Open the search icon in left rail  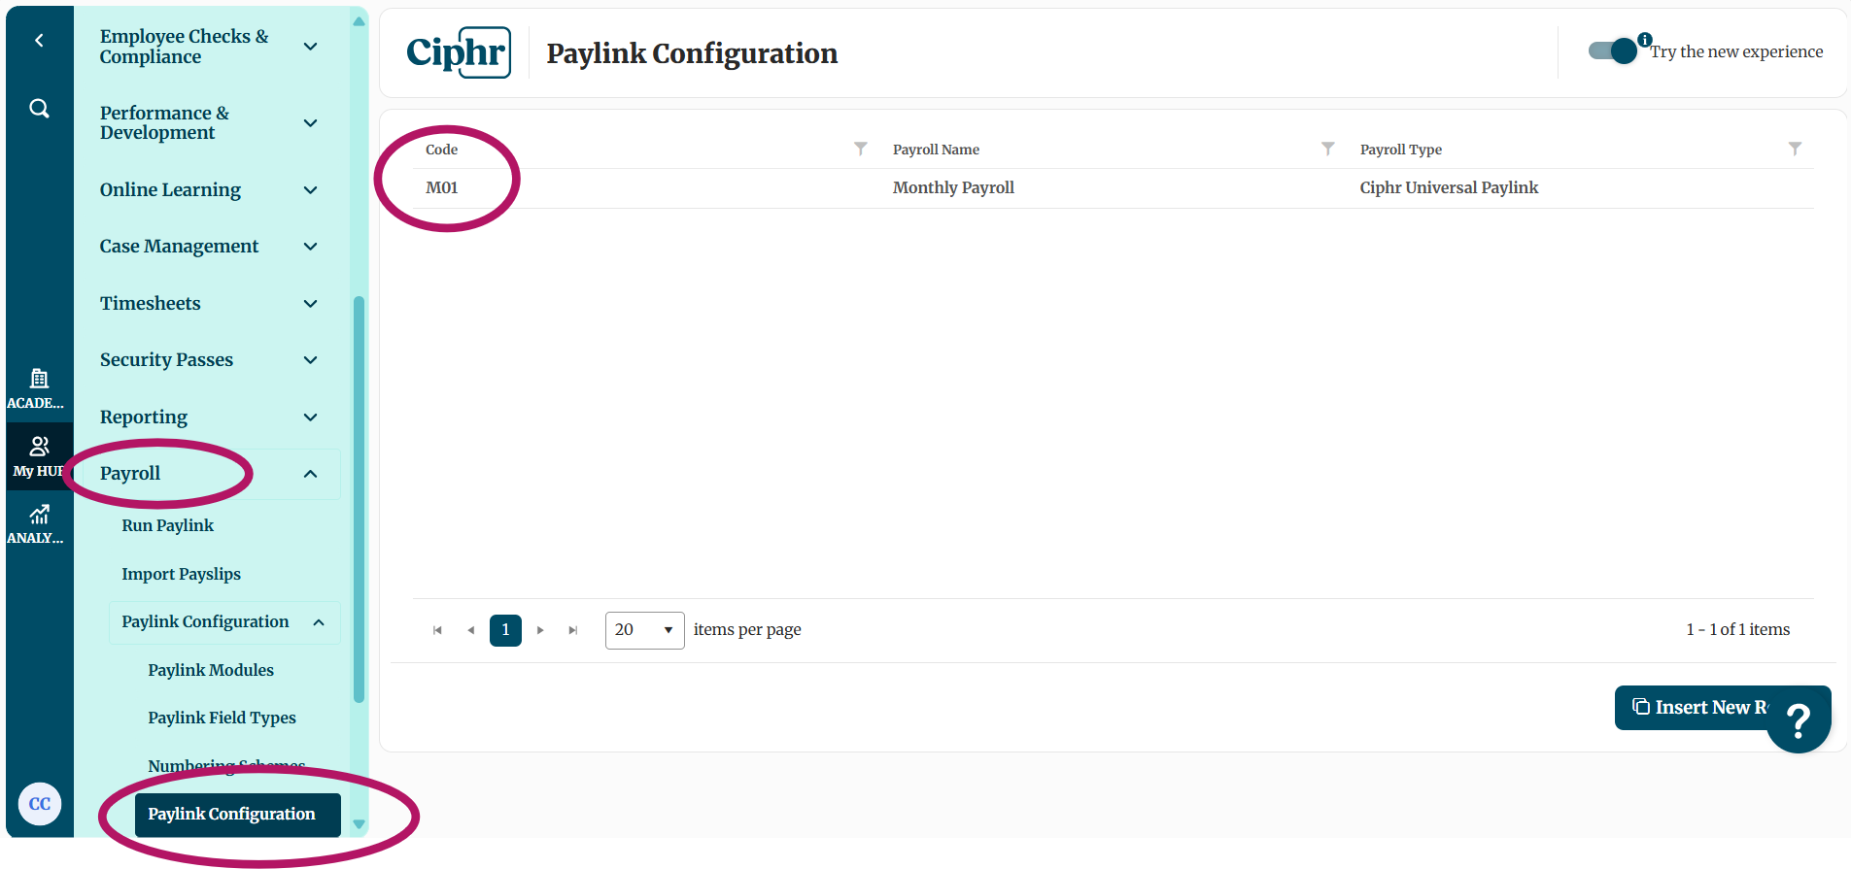(39, 108)
